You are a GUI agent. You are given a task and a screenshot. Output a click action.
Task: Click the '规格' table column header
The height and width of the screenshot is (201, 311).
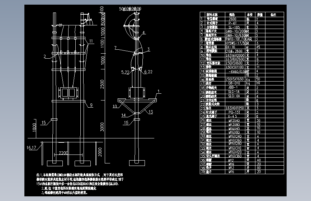point(232,15)
